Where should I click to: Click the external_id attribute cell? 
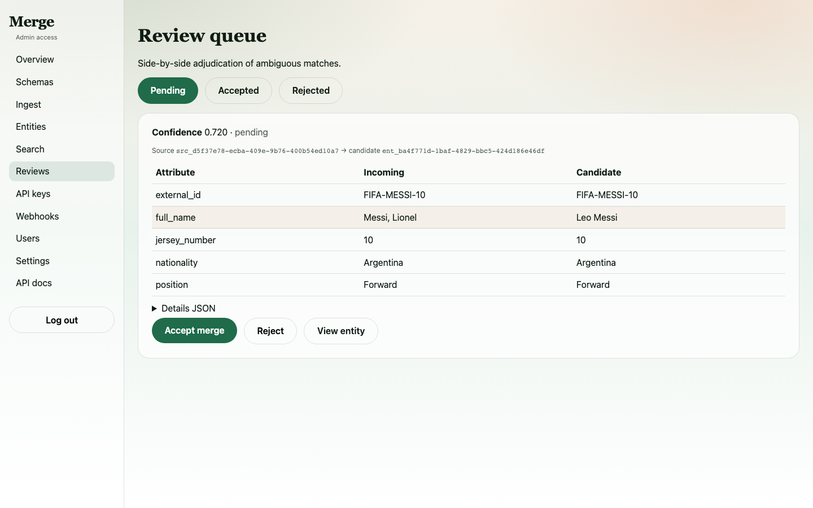tap(256, 195)
